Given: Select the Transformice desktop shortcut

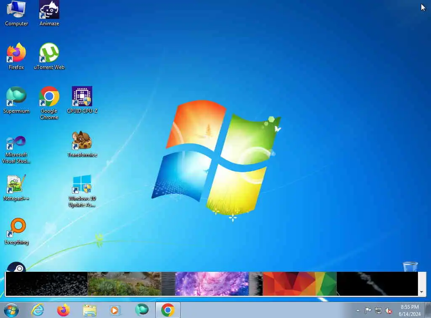Looking at the screenshot, I should [x=82, y=144].
